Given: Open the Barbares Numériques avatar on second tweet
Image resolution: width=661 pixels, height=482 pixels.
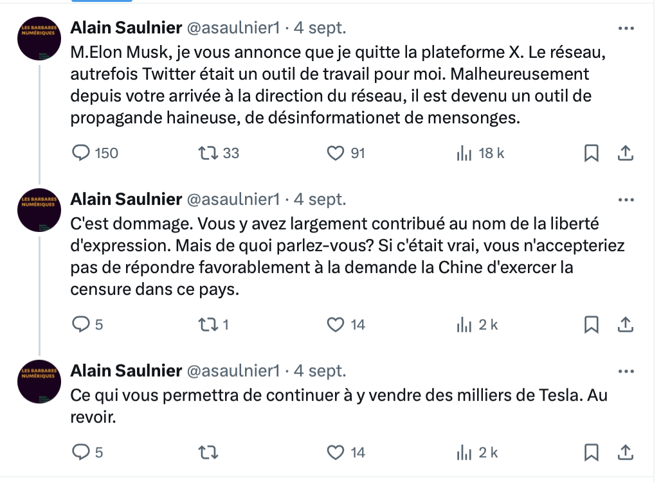Looking at the screenshot, I should pyautogui.click(x=39, y=210).
